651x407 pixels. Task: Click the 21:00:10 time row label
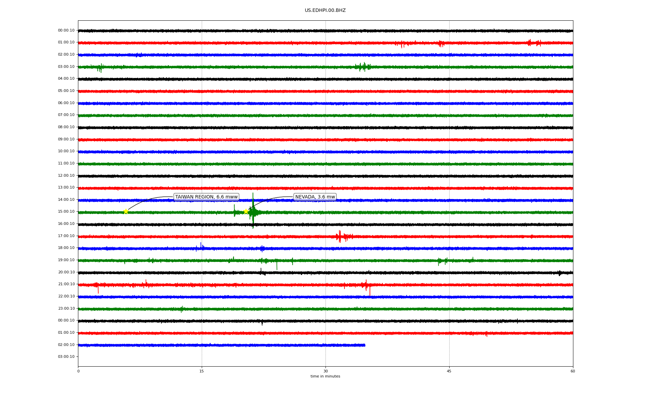66,284
